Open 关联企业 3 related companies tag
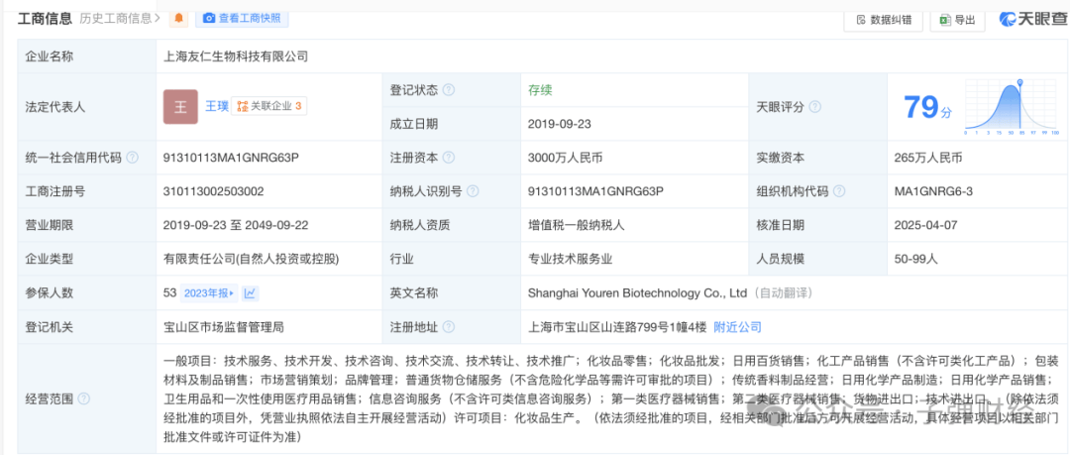The width and height of the screenshot is (1070, 455). point(269,106)
